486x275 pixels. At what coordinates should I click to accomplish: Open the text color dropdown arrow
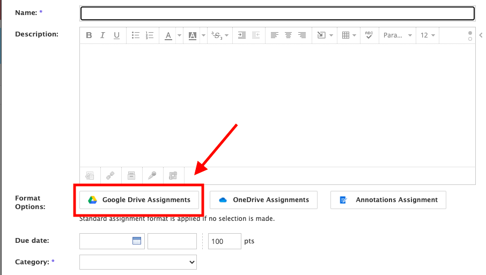[179, 35]
